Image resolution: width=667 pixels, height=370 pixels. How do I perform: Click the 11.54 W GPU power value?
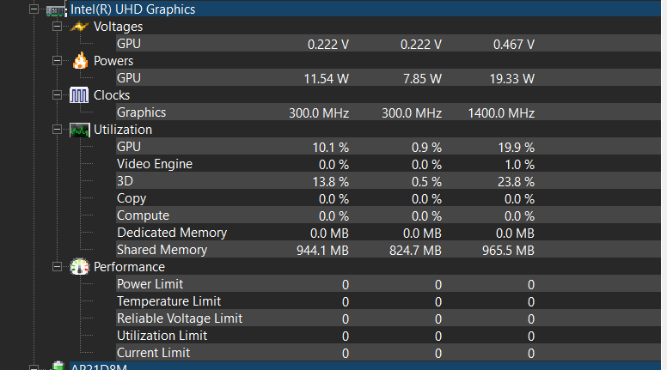327,79
